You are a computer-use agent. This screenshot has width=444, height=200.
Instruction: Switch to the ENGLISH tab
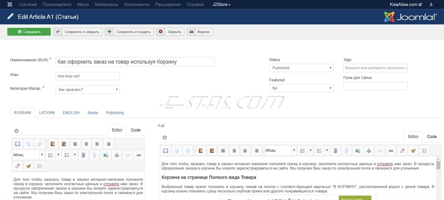point(71,113)
